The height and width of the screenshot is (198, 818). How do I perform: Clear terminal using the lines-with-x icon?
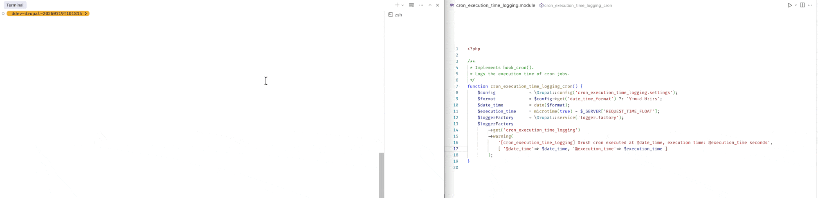(411, 5)
